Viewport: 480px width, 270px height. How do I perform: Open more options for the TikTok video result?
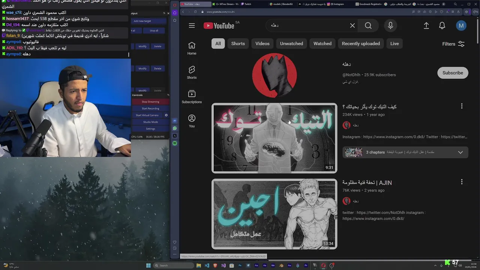click(462, 106)
